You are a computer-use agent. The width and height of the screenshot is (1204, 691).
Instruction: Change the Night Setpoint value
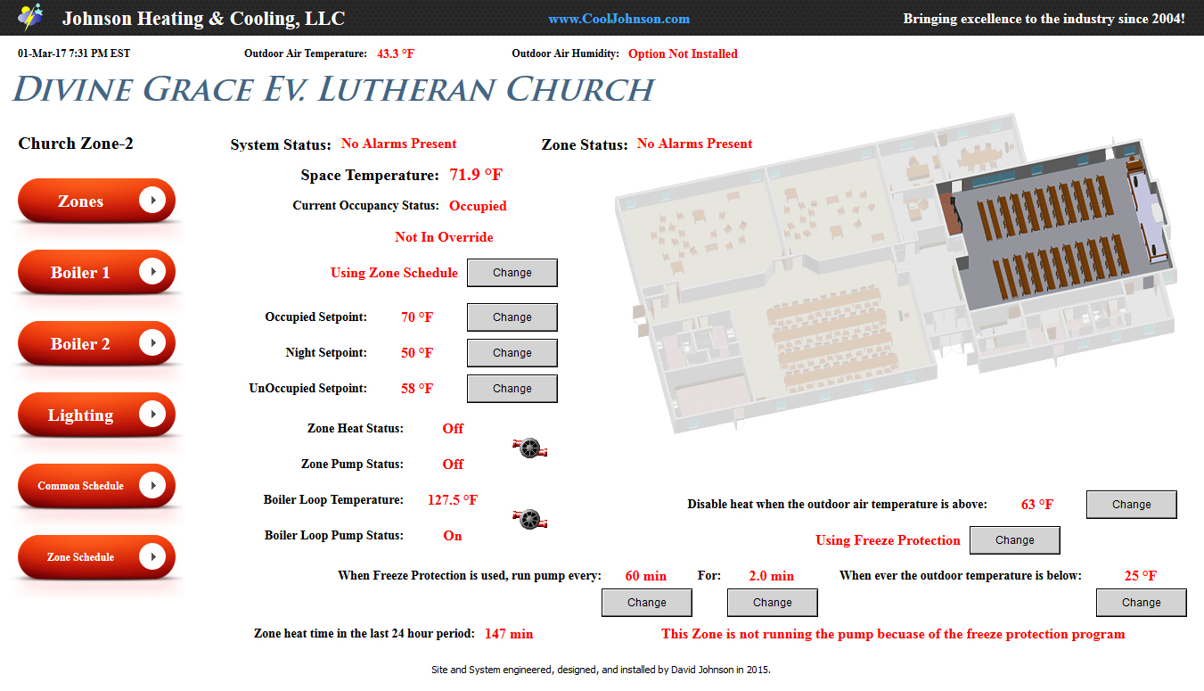pyautogui.click(x=512, y=353)
